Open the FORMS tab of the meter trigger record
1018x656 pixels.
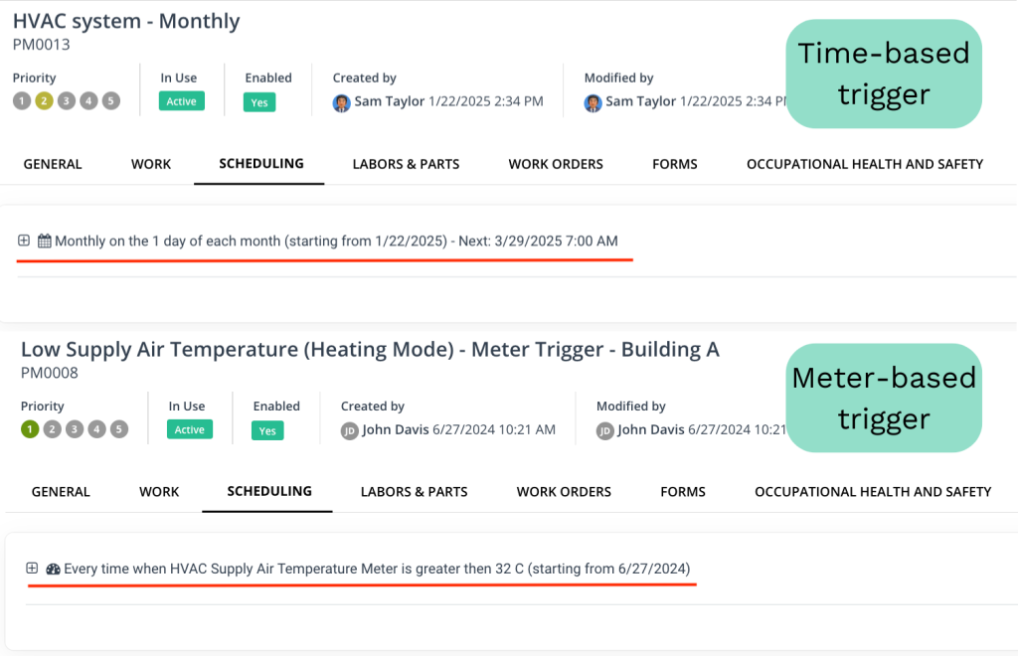tap(683, 491)
